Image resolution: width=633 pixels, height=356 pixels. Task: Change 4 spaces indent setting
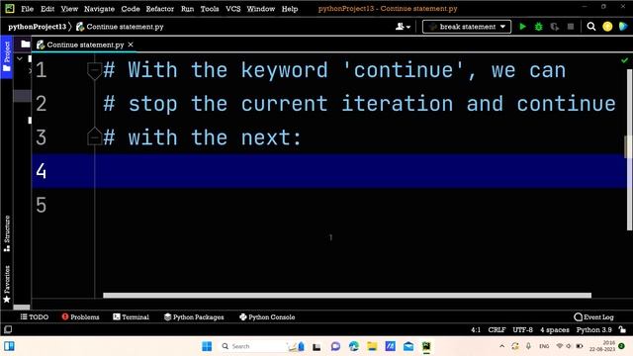tap(555, 329)
